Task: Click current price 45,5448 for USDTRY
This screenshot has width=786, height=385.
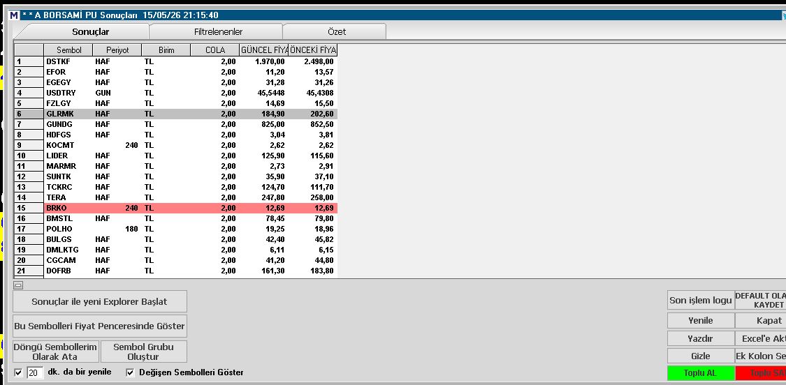Action: pyautogui.click(x=270, y=93)
